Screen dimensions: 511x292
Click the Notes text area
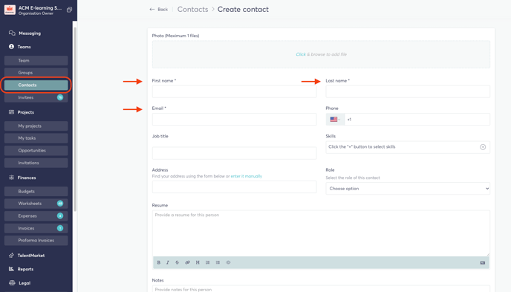[321, 289]
